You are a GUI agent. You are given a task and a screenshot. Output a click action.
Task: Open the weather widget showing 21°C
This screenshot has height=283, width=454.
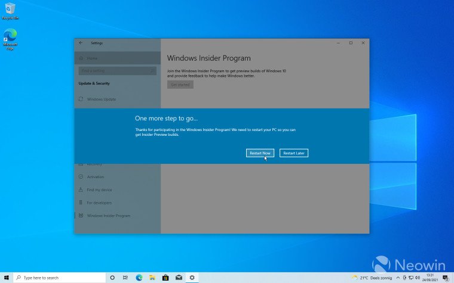372,278
